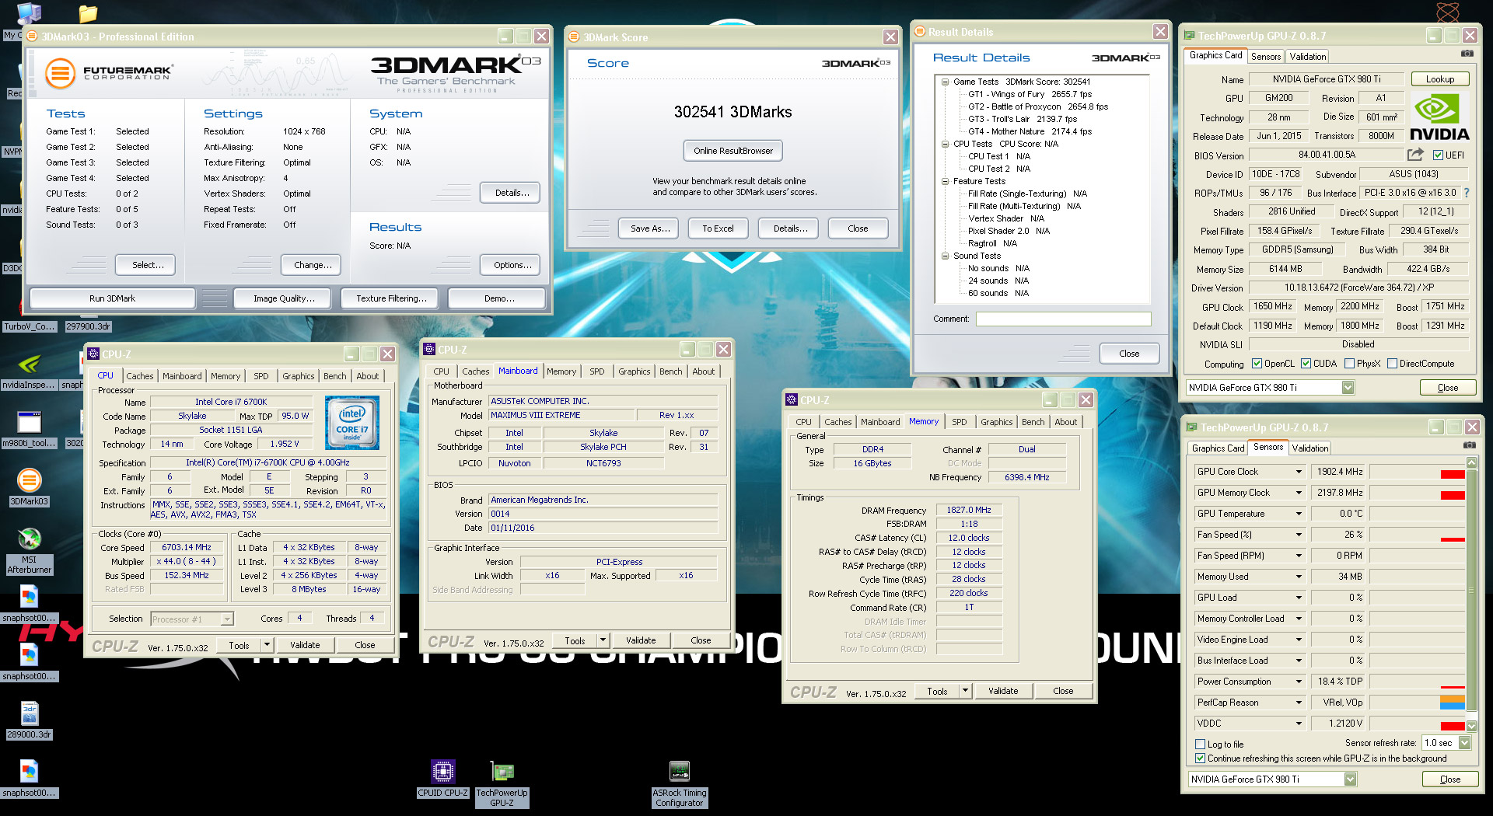Click the GPU-Z screenshot camera icon
Screen dimensions: 1493x816
[x=1467, y=54]
